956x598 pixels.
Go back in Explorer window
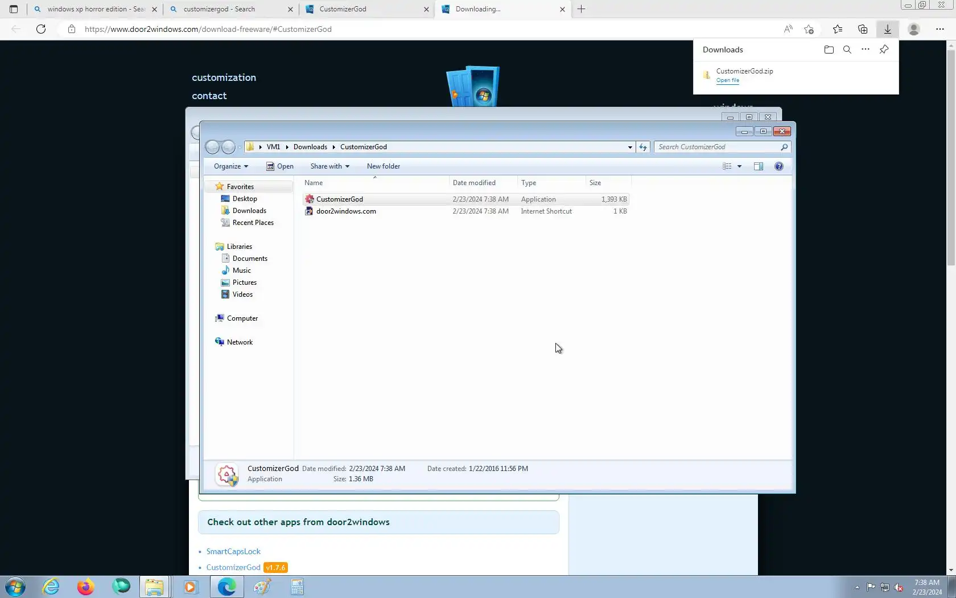(212, 147)
